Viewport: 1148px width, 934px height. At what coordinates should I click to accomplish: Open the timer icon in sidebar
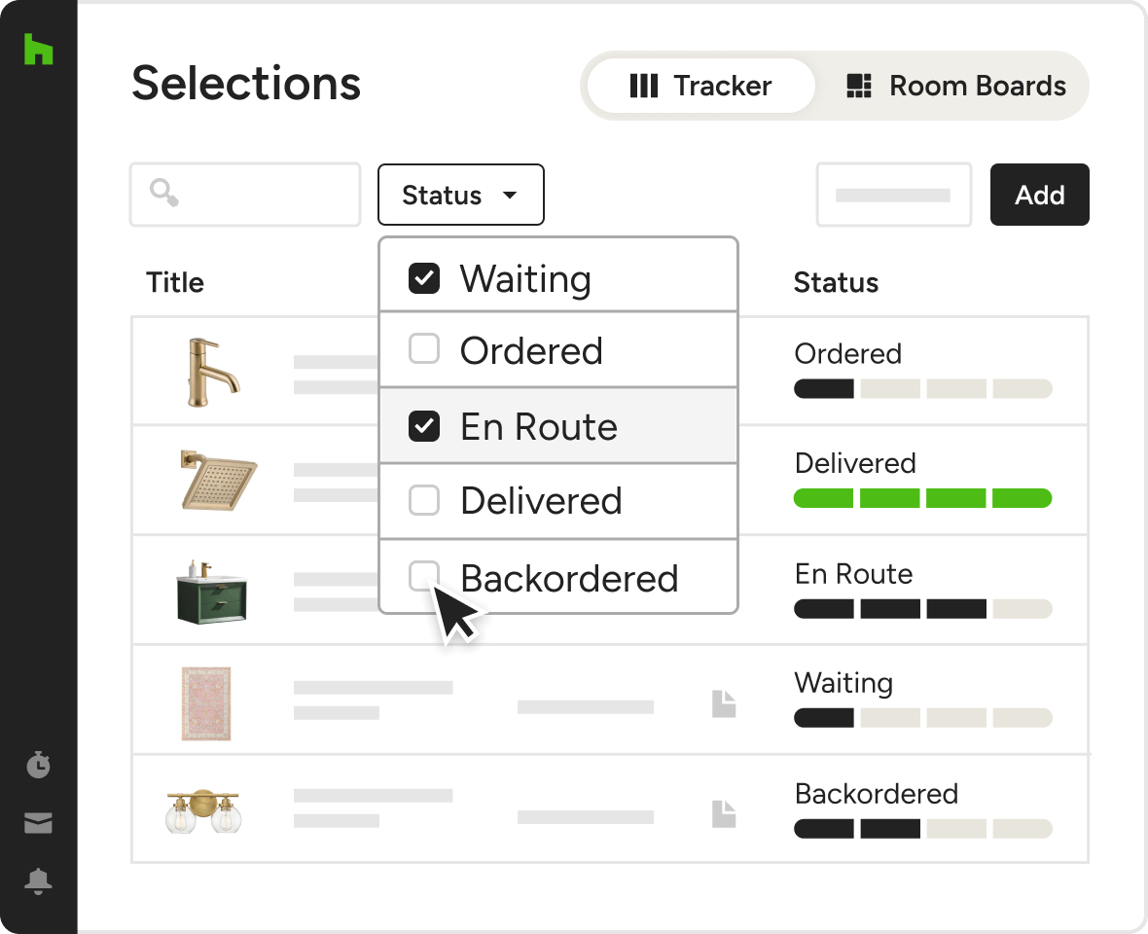[38, 765]
